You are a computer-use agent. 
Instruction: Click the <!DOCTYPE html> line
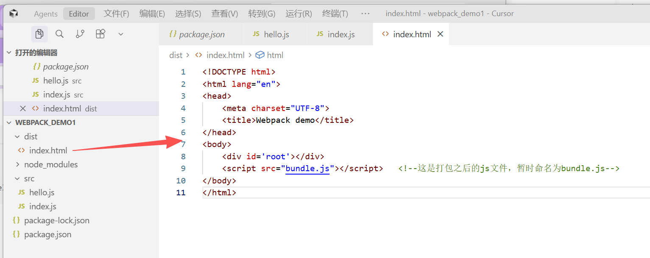(239, 72)
